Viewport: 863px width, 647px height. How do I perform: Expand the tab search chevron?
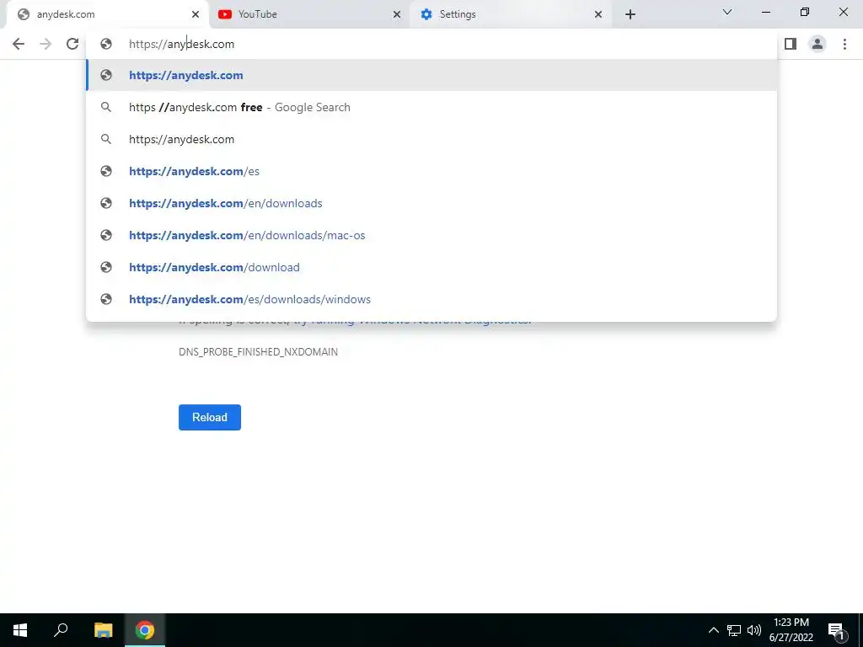(x=727, y=12)
